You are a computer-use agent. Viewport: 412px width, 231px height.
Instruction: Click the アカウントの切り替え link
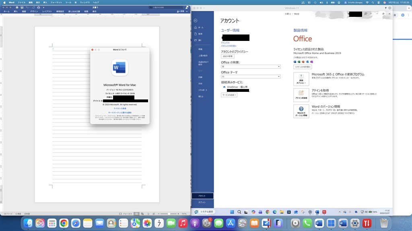tap(229, 46)
